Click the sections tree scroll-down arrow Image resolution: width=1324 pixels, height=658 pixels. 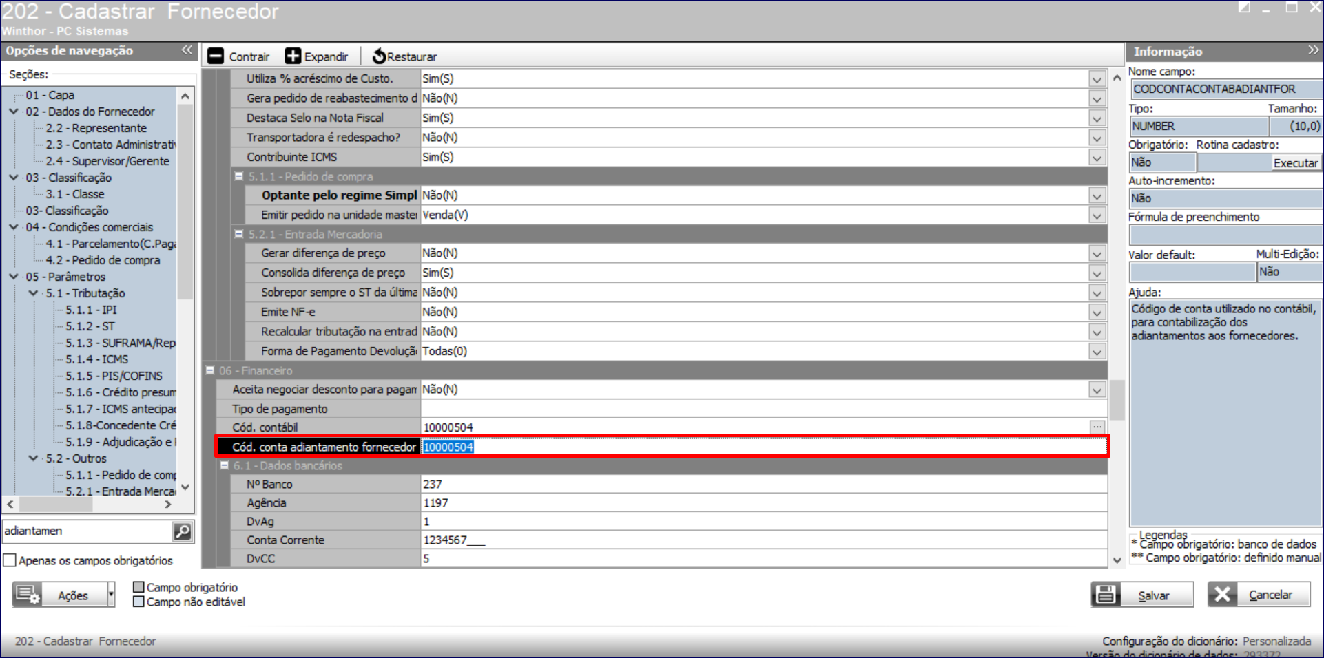click(185, 487)
